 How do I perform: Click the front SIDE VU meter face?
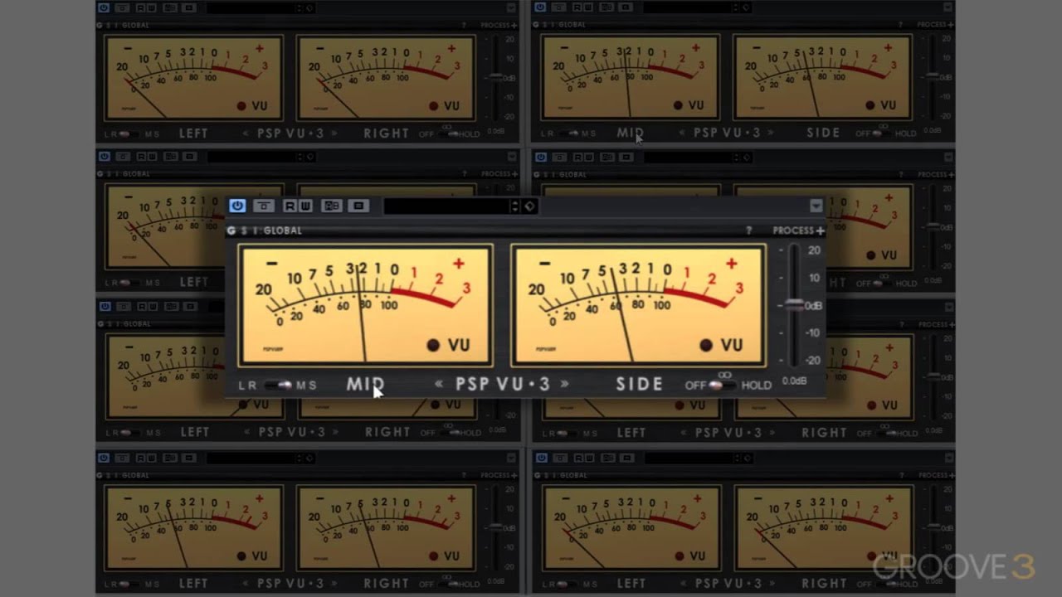point(638,305)
